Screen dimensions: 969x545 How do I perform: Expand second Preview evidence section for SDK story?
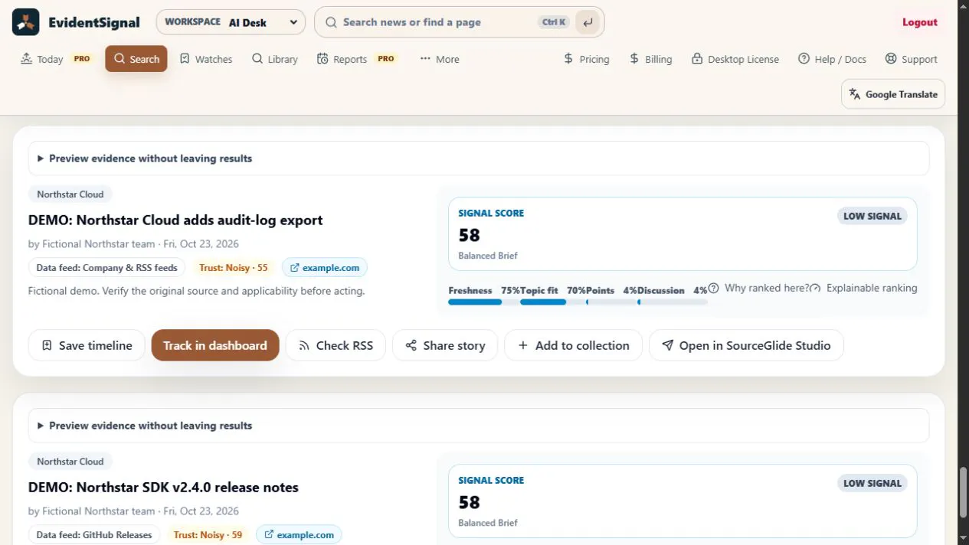click(x=479, y=426)
